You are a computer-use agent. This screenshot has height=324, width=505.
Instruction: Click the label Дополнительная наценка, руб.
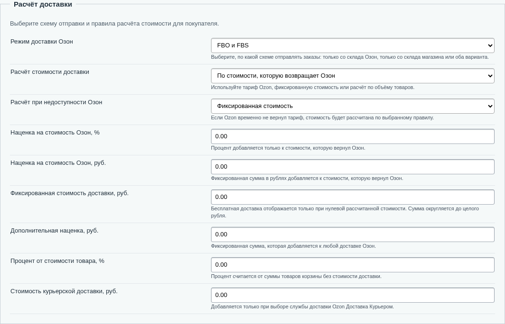(55, 230)
